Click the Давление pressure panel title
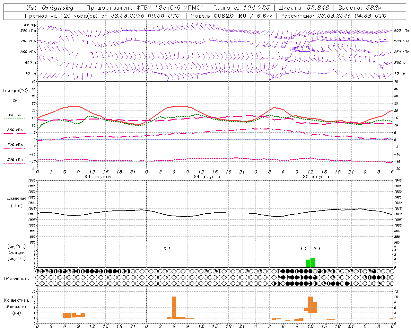 [x=17, y=199]
